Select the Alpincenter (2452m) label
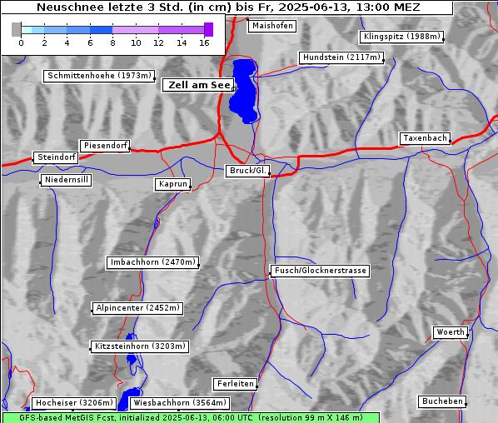 coord(137,308)
